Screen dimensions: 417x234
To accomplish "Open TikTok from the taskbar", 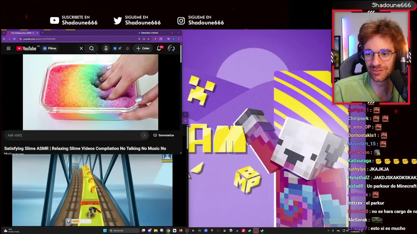I will tap(243, 231).
